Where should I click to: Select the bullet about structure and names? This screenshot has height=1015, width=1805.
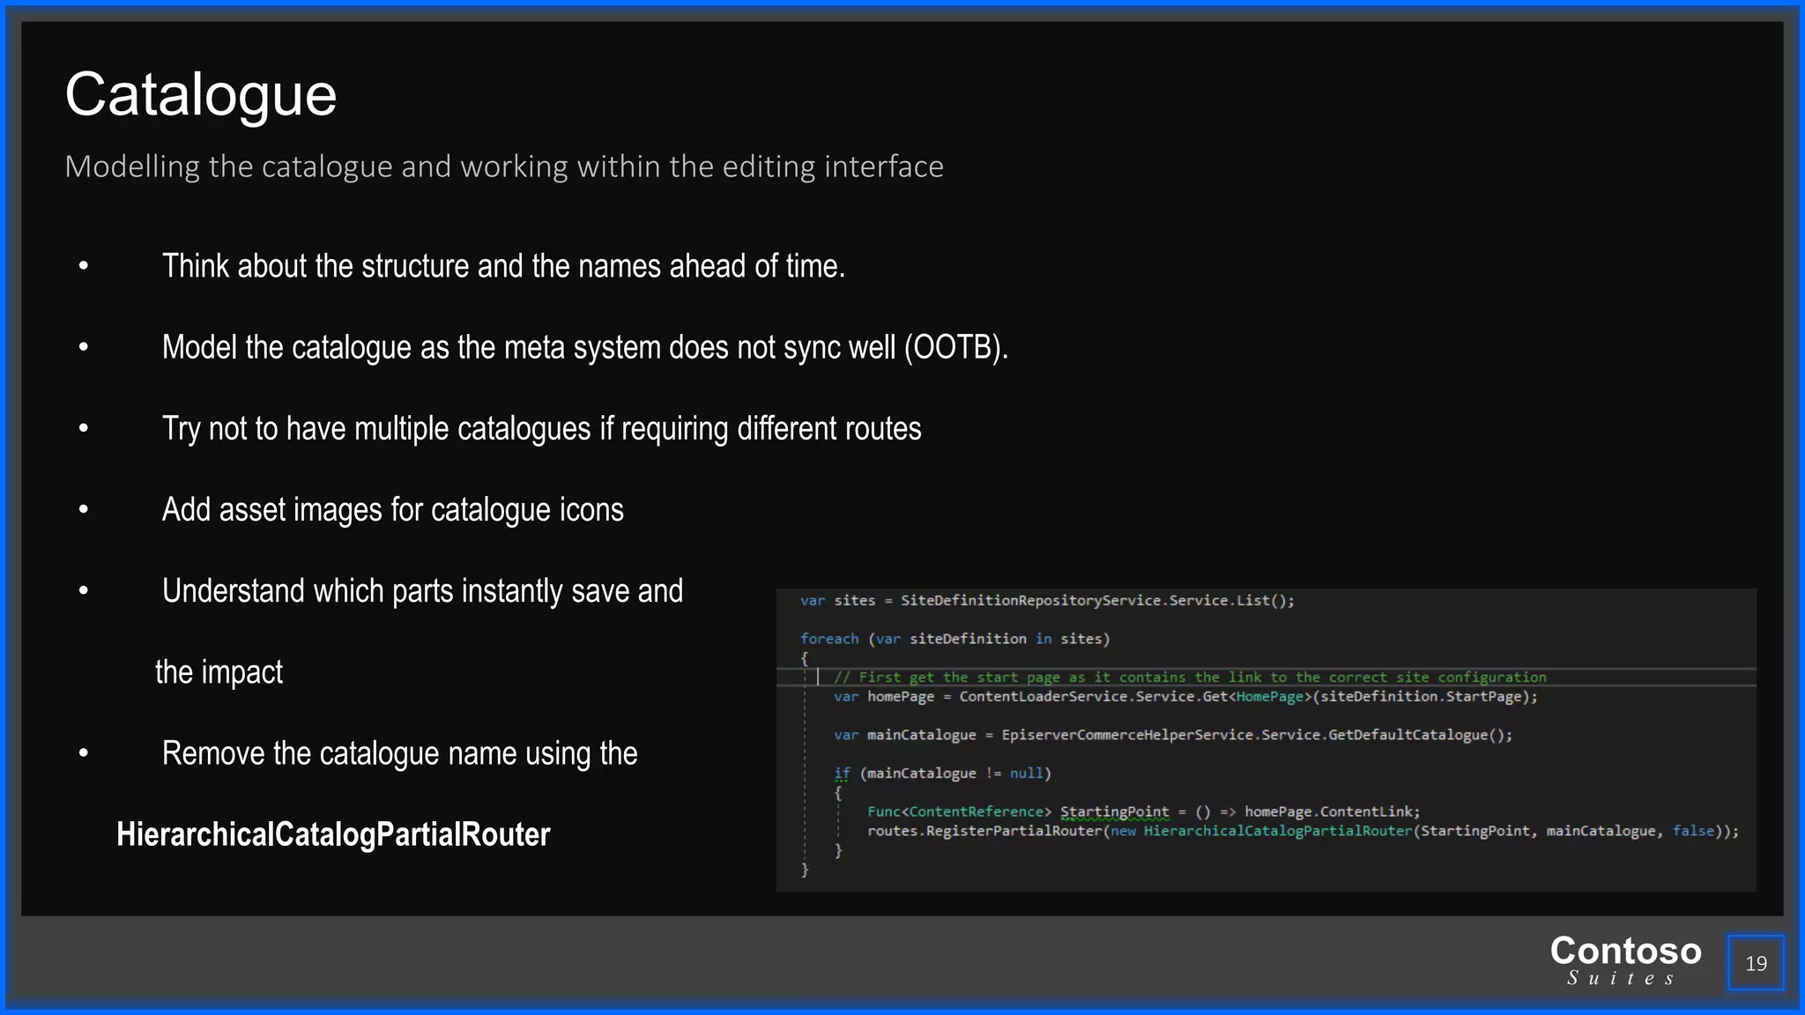point(503,266)
